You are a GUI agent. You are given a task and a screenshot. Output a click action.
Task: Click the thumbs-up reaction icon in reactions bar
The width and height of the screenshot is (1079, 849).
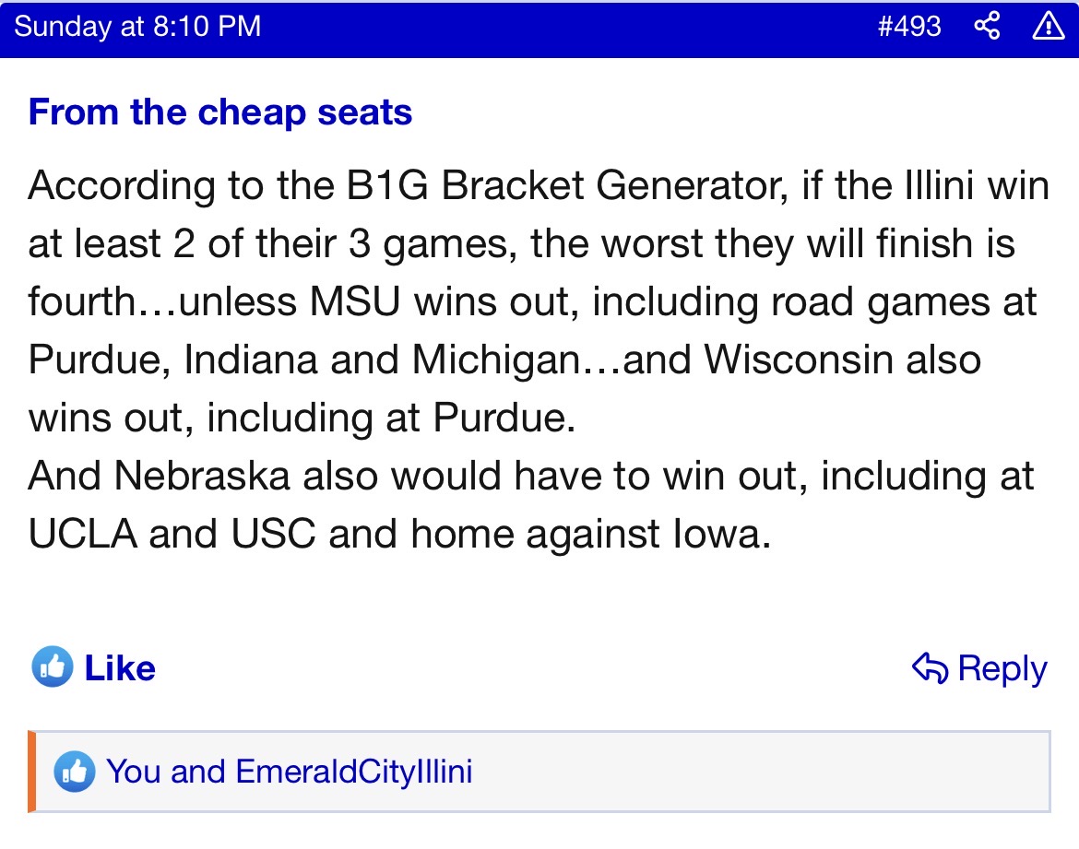point(74,772)
